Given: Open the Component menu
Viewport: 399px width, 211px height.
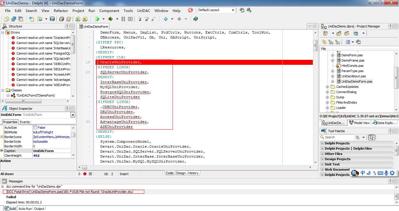Looking at the screenshot, I should (x=109, y=11).
